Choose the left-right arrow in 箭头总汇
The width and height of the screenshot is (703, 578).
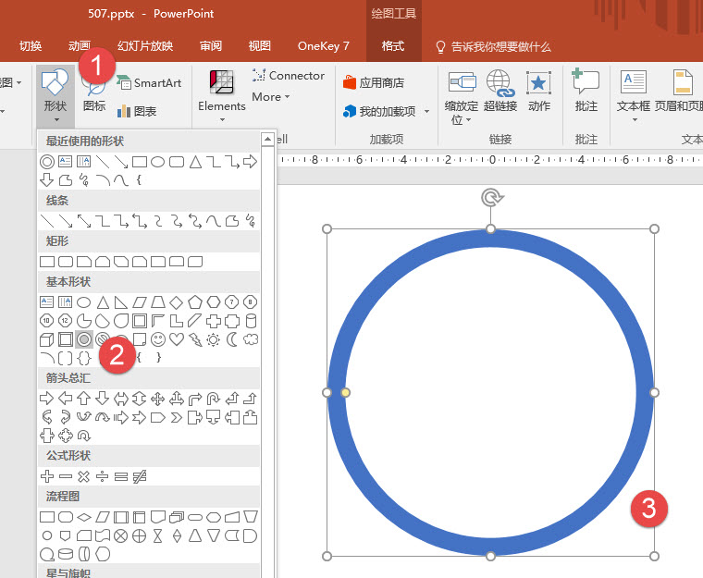121,399
